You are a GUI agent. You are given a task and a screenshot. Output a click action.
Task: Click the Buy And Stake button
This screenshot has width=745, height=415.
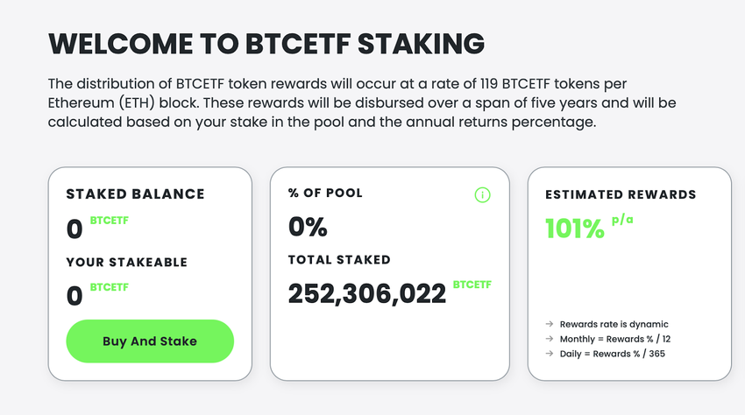tap(150, 341)
